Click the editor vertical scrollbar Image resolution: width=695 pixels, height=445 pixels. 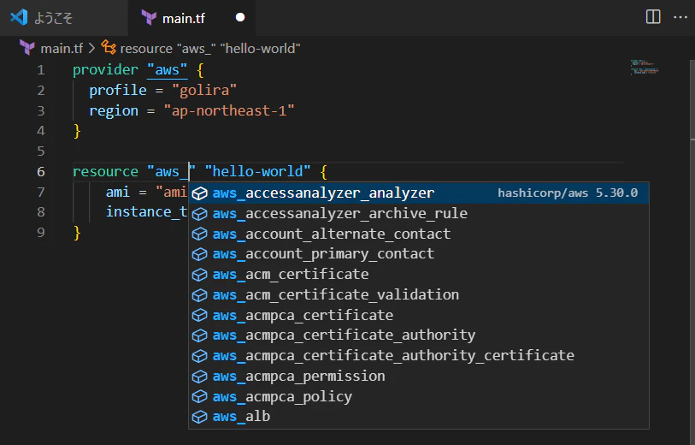(x=692, y=253)
